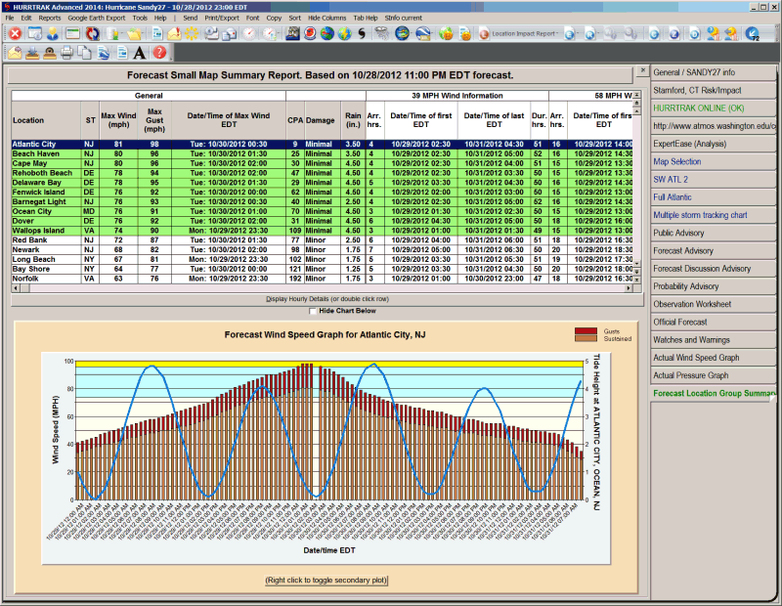This screenshot has width=782, height=606.
Task: Click the hurricane symbol toolbar icon
Action: point(361,33)
